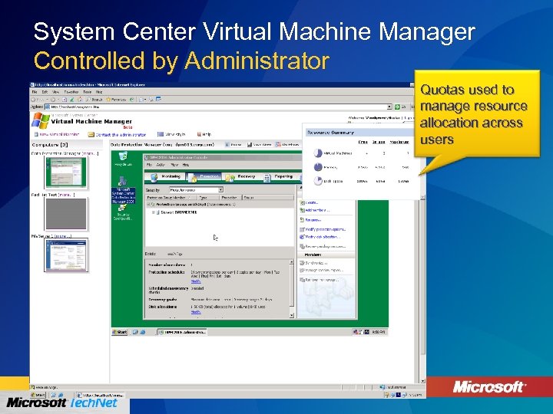Open the browser Favorites menu
This screenshot has width=553, height=414.
point(71,92)
